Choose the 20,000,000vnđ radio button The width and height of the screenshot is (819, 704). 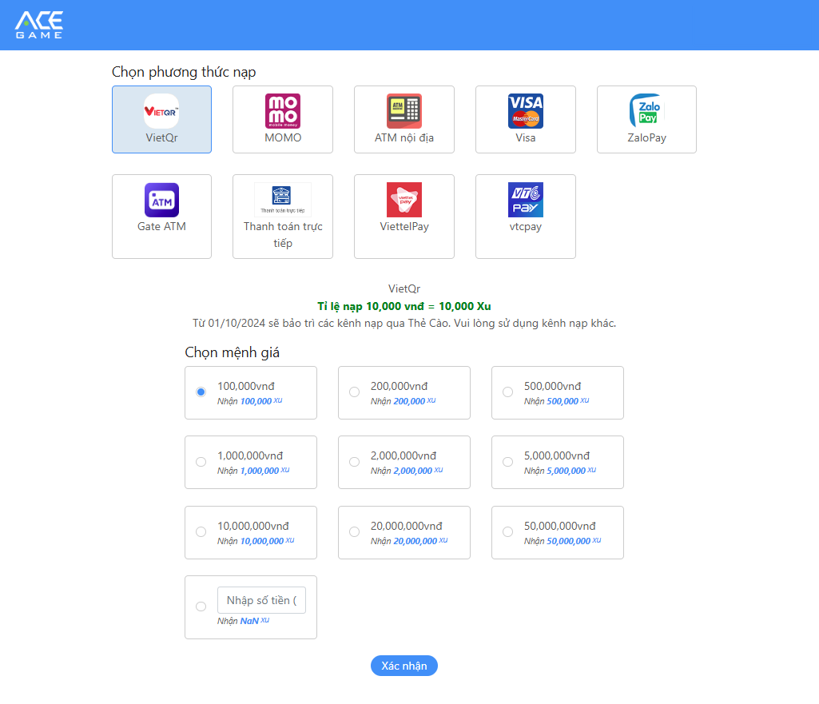tap(354, 531)
